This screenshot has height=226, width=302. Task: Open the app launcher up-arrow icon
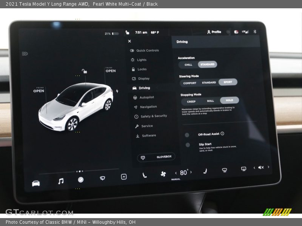pos(124,177)
